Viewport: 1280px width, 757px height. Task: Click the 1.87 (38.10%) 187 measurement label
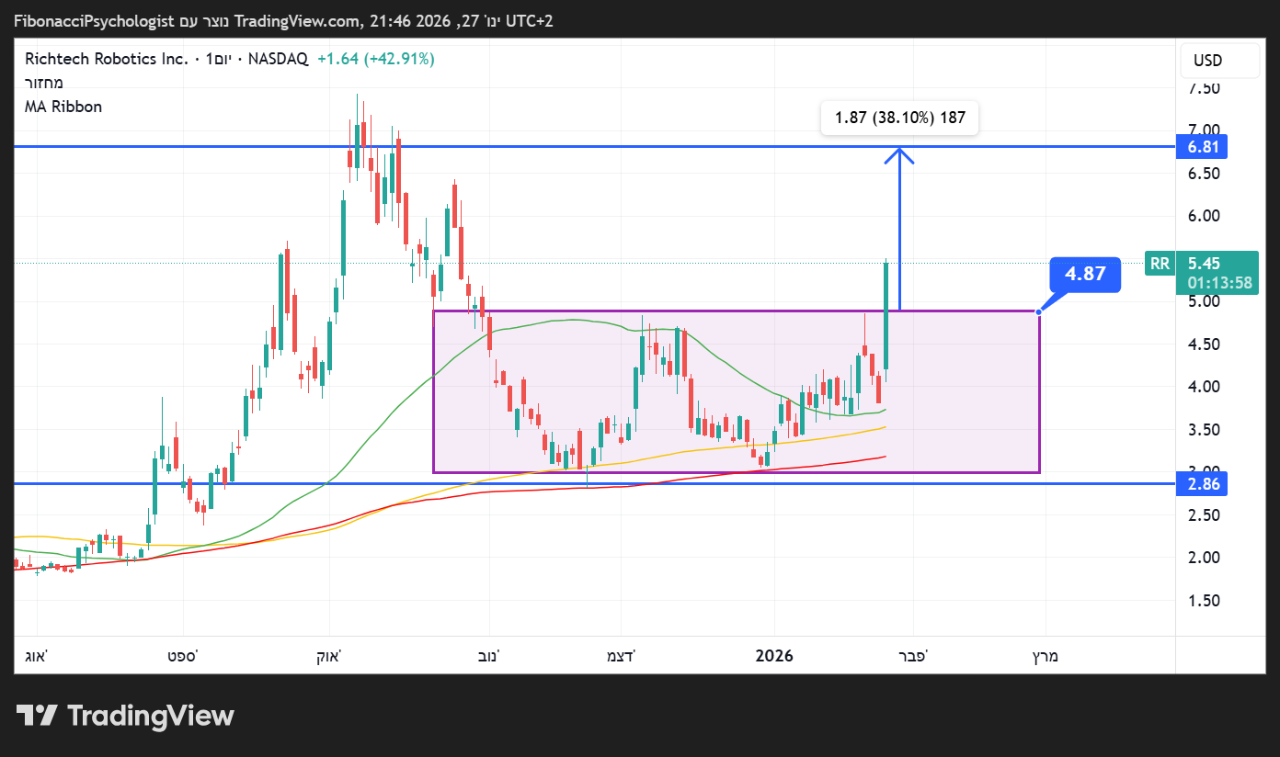tap(899, 118)
